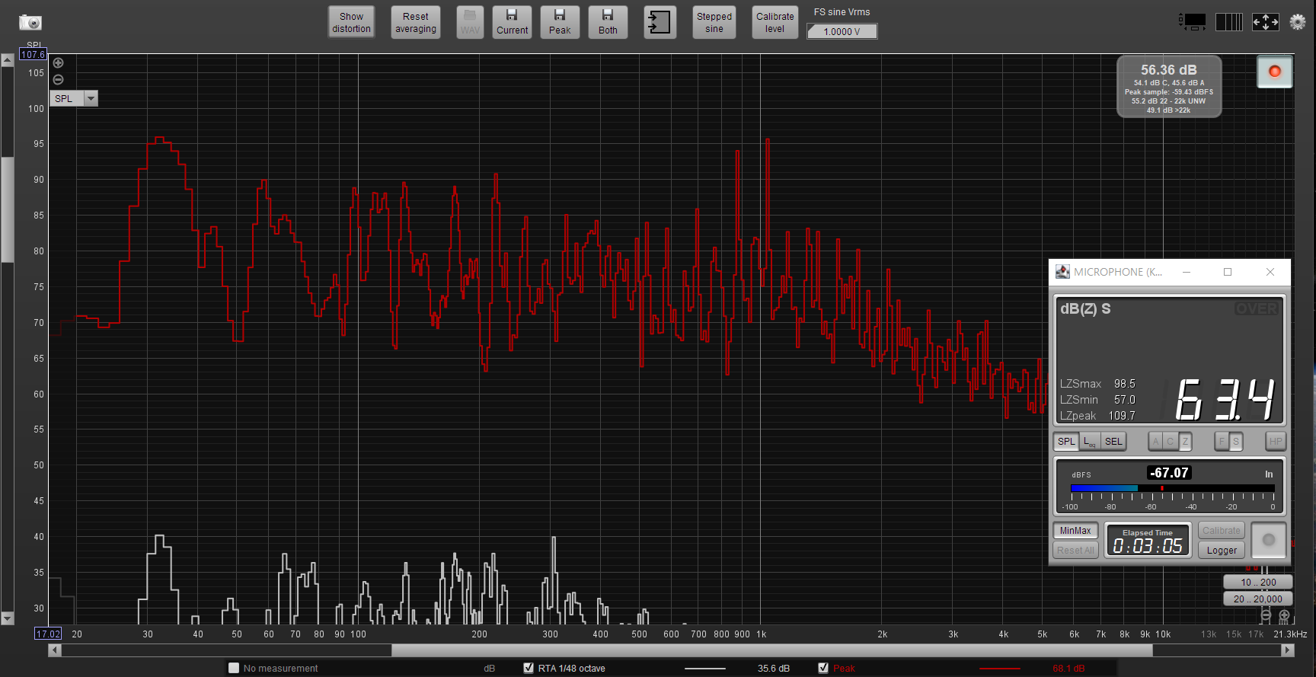Click the RTA trace value 35.6 dB
The image size is (1316, 677).
pos(773,668)
